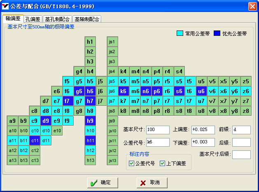Screen dimensions: 259x192
Task: Choose the f7 tolerance zone cell
Action: [x=68, y=101]
